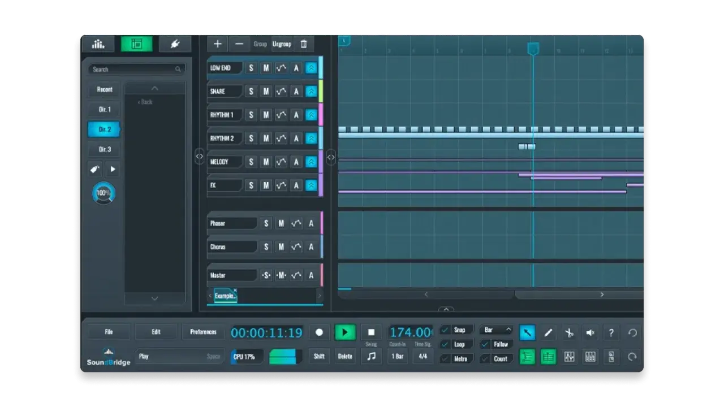
Task: Collapse the RHYTHM 2 group chevron
Action: (x=311, y=138)
